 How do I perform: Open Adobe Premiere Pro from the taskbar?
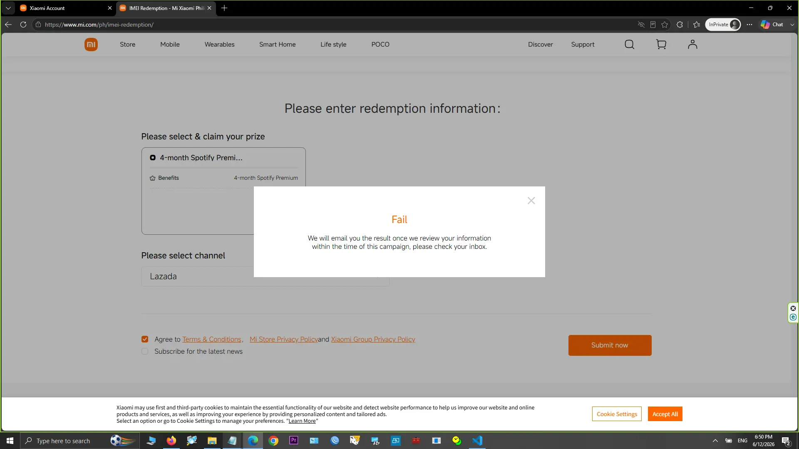point(294,441)
